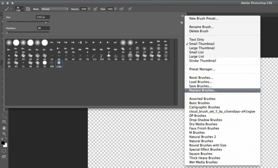Open the brush picker gear menu icon
The width and height of the screenshot is (278, 168).
tap(182, 16)
